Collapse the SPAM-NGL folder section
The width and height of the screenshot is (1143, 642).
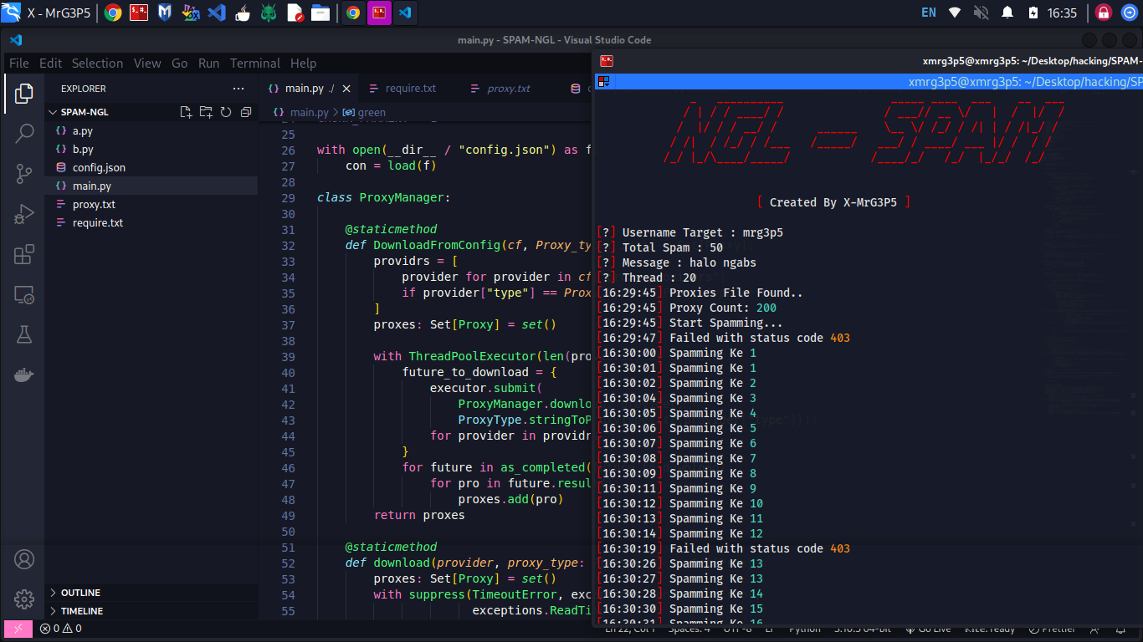(x=151, y=112)
